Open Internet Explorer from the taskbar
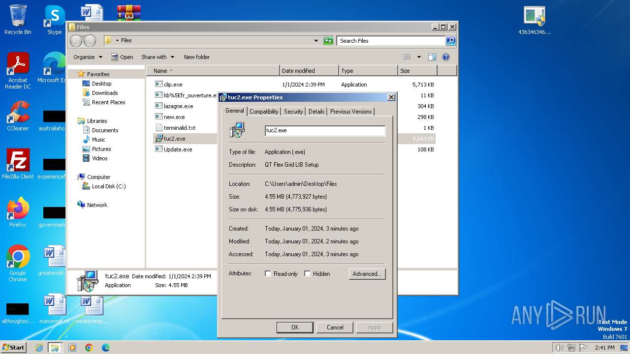Image resolution: width=630 pixels, height=354 pixels. [39, 348]
